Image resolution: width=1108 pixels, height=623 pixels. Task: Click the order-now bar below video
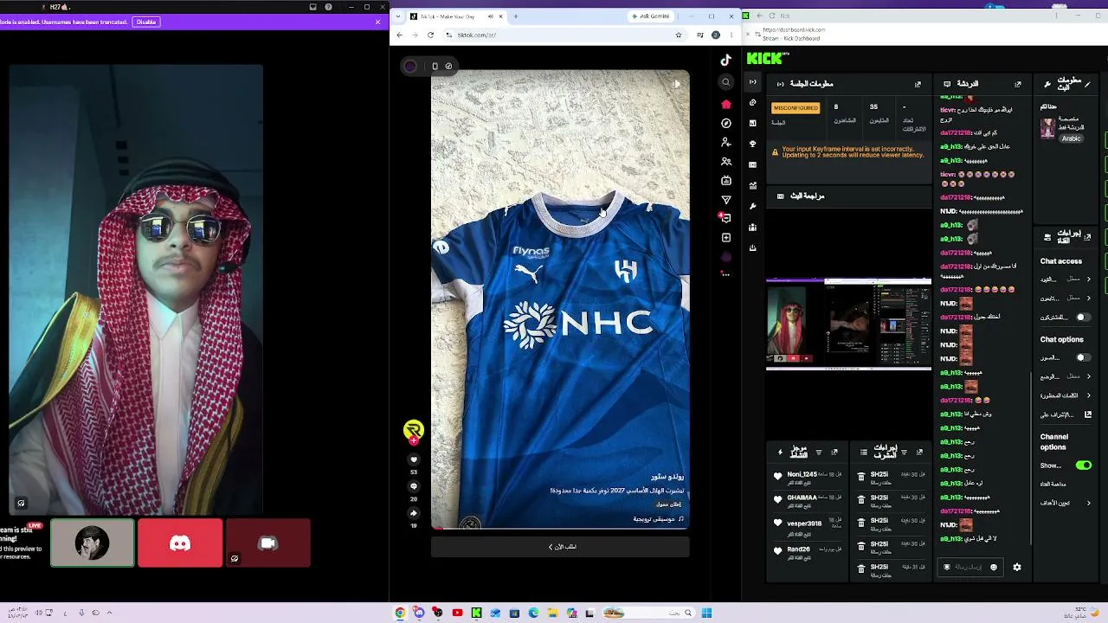[x=561, y=547]
